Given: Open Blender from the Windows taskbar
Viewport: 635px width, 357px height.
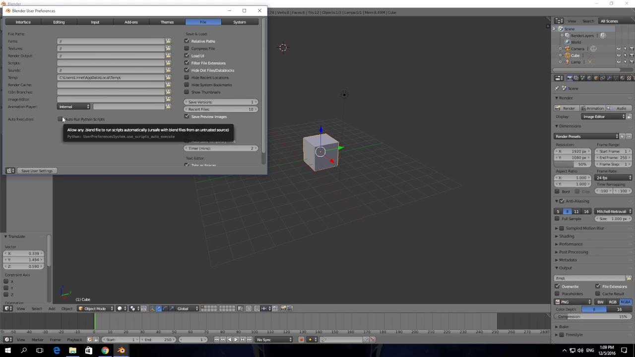Looking at the screenshot, I should pyautogui.click(x=121, y=351).
